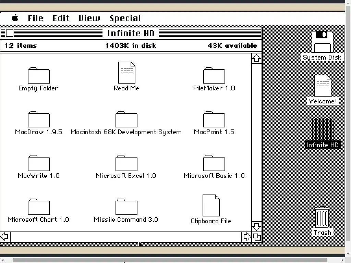Image resolution: width=351 pixels, height=263 pixels.
Task: Click the 'MacPaint 1.5' name label
Action: 214,132
